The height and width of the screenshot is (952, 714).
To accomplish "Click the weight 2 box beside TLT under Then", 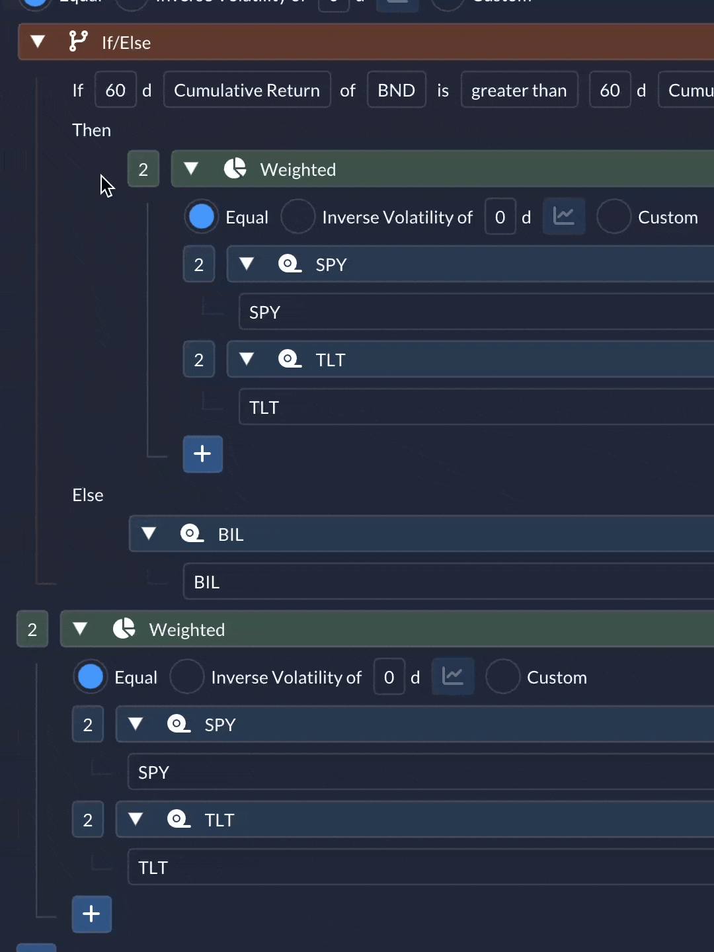I will [198, 360].
